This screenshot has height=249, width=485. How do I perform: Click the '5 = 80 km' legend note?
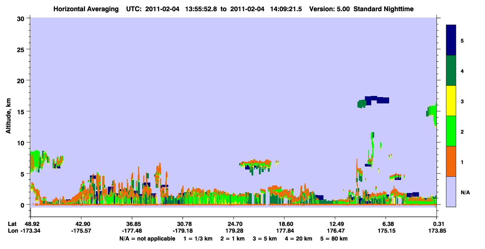click(x=334, y=238)
